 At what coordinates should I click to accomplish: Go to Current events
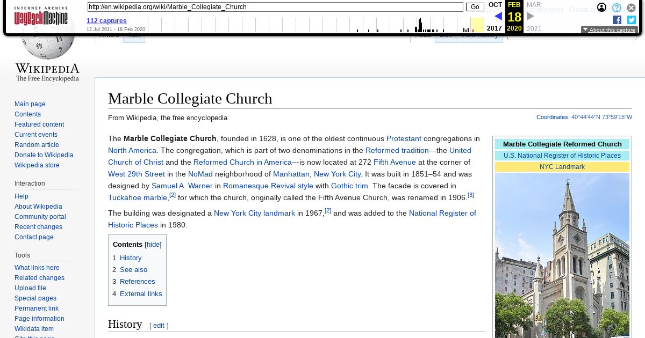tap(36, 135)
